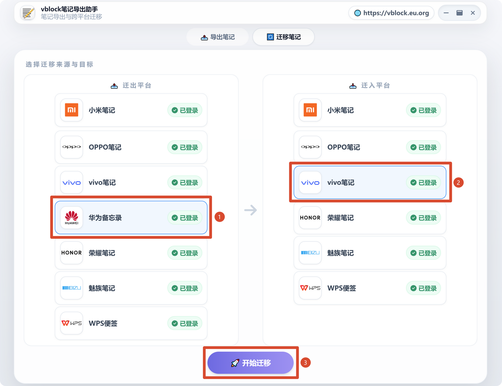Image resolution: width=502 pixels, height=386 pixels.
Task: Select WPS便签 as the 迁出平台 source
Action: point(131,323)
